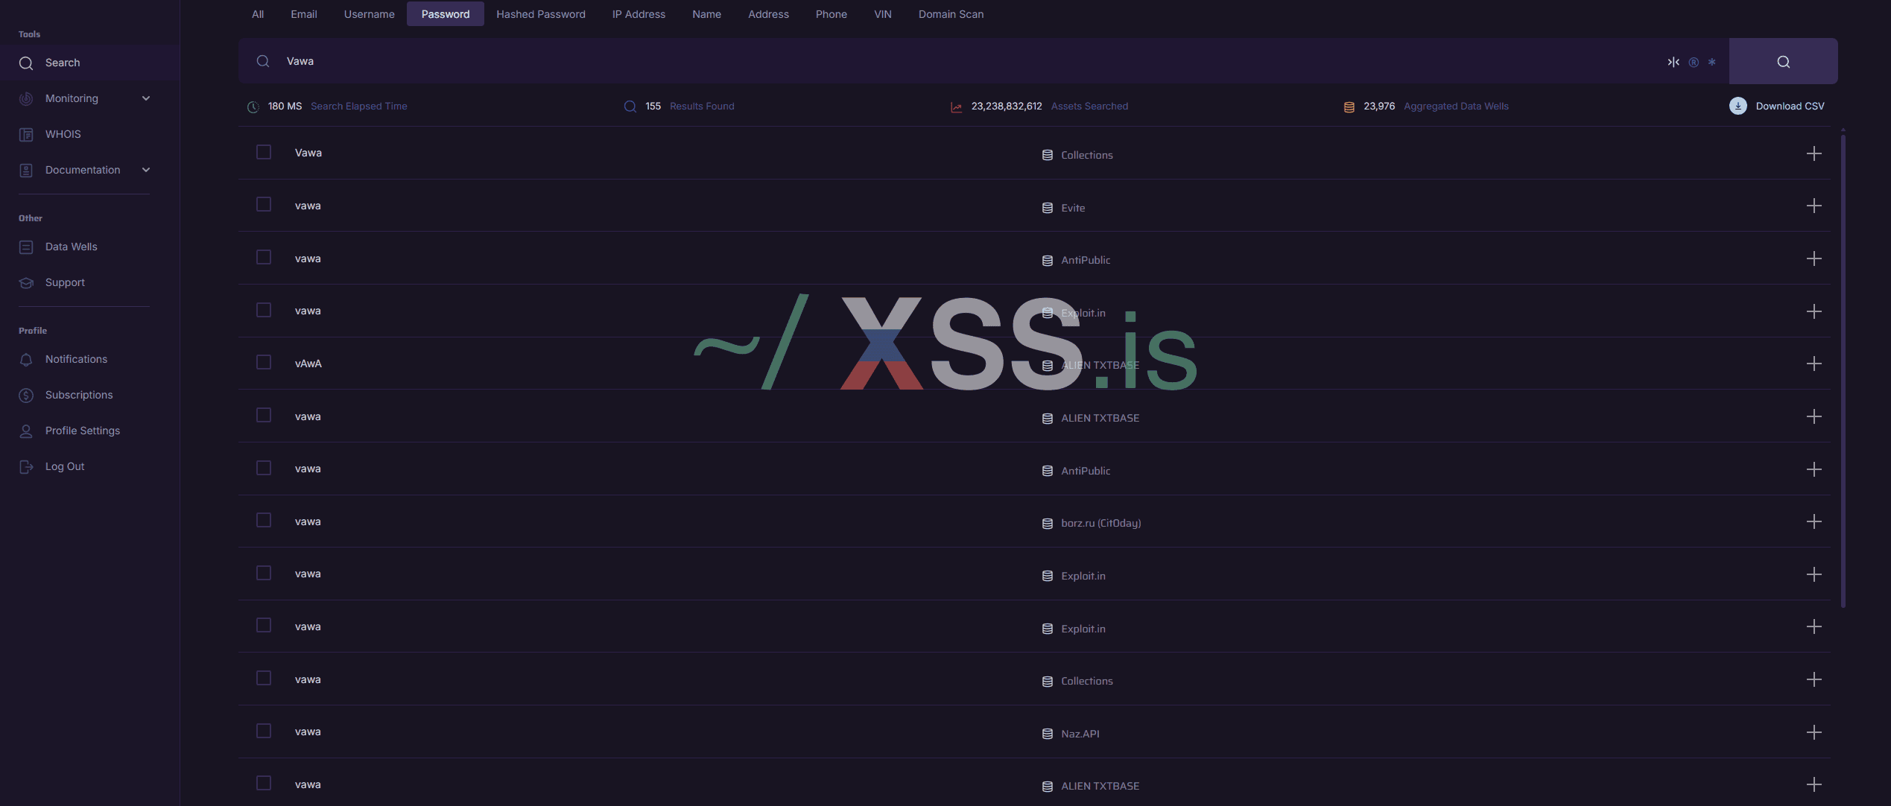Expand the Naz.API result row
The width and height of the screenshot is (1891, 806).
(1814, 732)
